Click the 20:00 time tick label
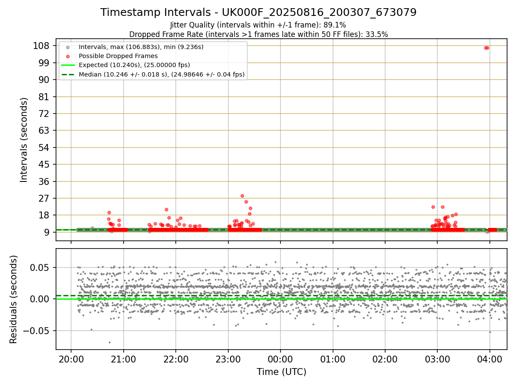 click(x=71, y=358)
